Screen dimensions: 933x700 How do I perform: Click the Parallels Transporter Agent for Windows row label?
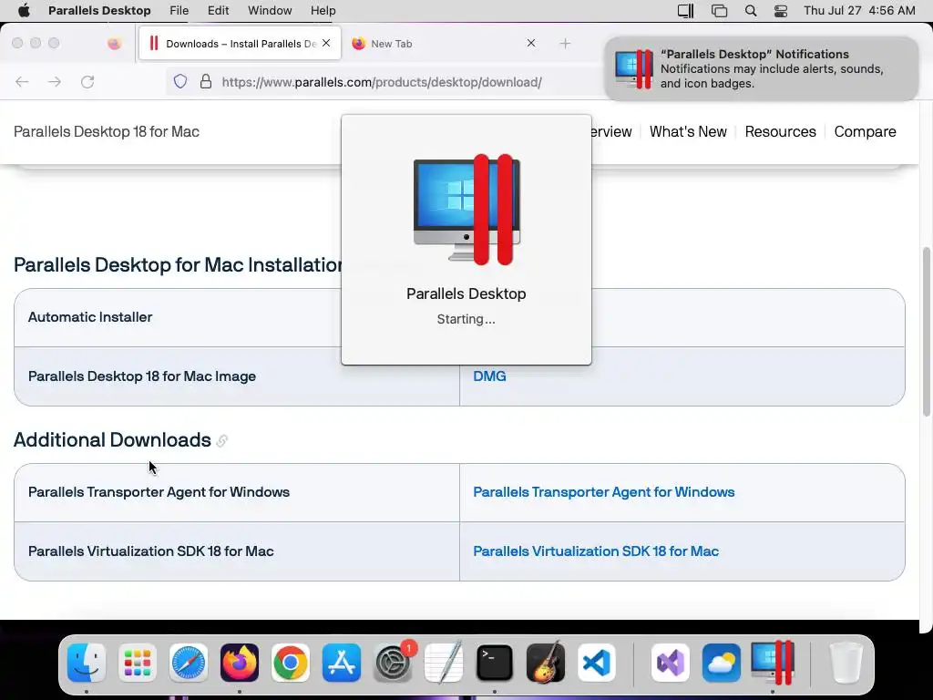point(159,492)
